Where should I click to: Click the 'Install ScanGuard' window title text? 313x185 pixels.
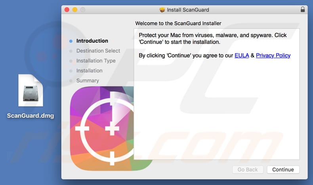(x=188, y=10)
